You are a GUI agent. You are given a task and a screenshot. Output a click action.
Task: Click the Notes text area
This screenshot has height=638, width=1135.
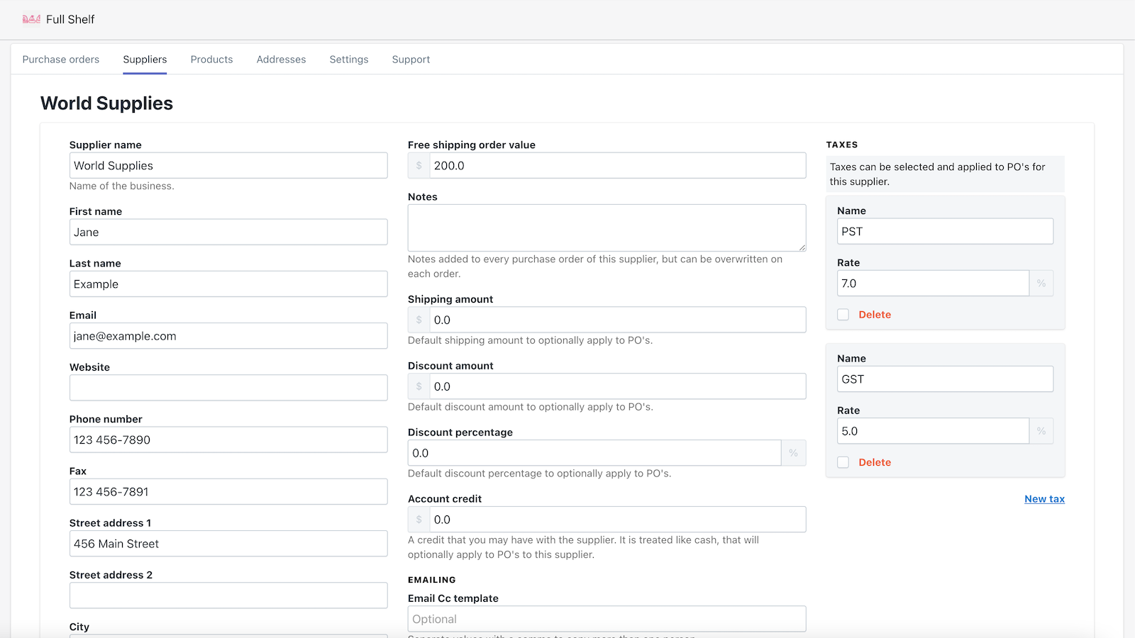click(x=607, y=228)
